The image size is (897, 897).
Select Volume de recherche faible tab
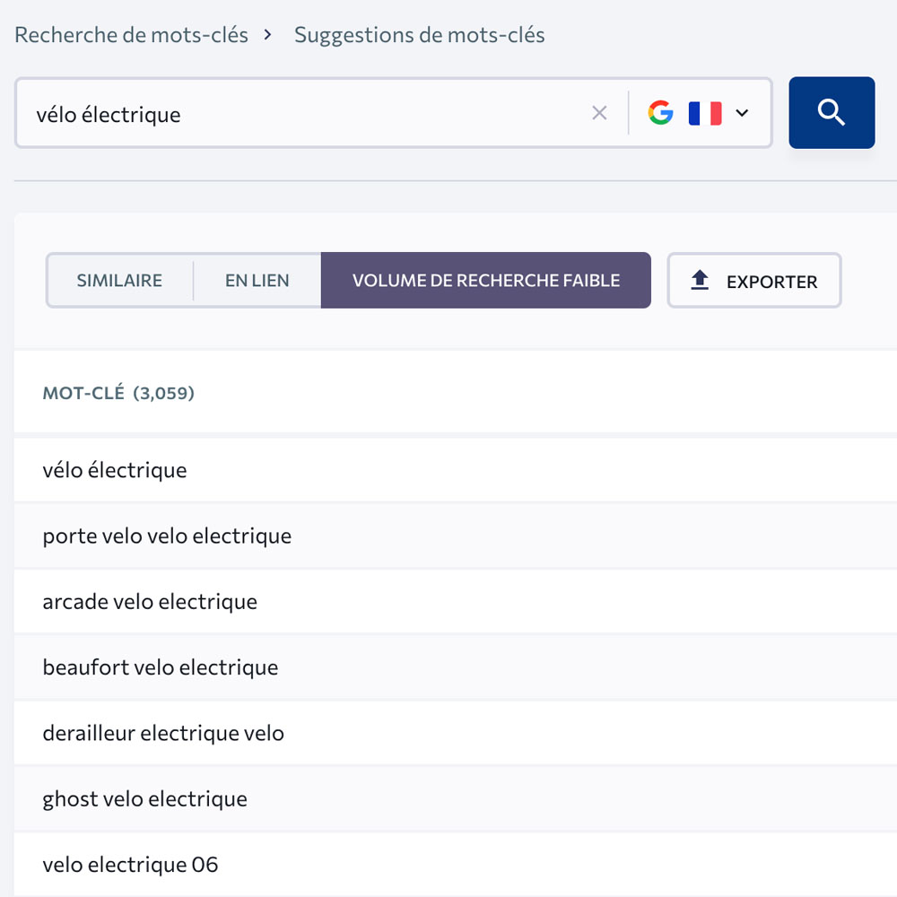485,280
